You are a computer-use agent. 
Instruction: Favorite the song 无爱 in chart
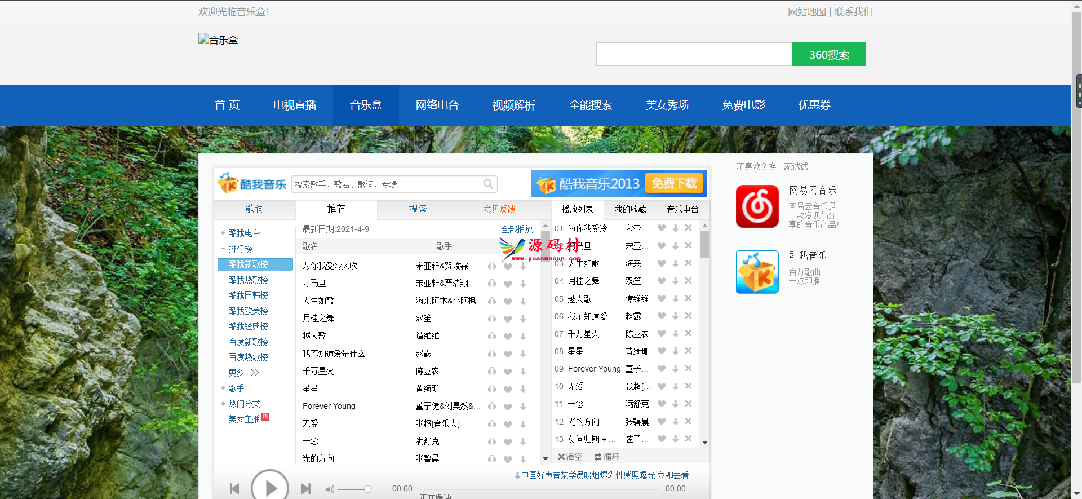508,424
